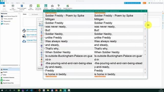This screenshot has height=92, width=164.
Task: Click the Align Documents ribbon icon
Action: coord(13,6)
